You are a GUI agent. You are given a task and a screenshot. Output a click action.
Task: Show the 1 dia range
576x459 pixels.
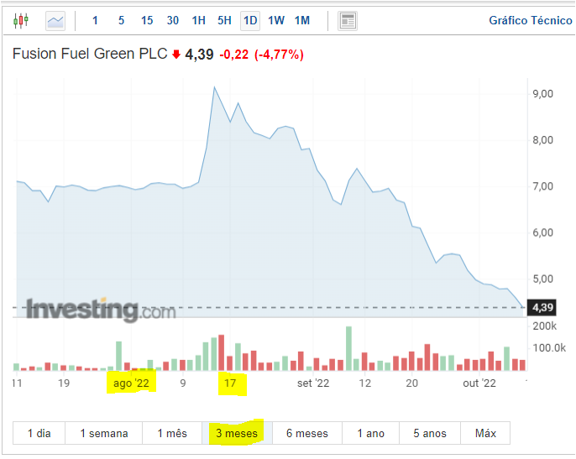(x=39, y=433)
